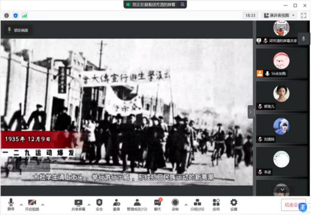
Task: Open the 聊天 chat icon
Action: [158, 204]
